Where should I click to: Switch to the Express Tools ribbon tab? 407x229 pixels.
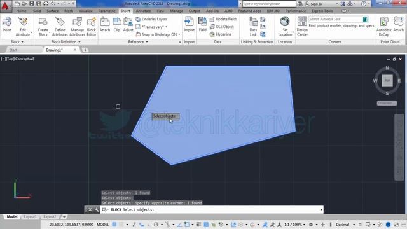[322, 11]
